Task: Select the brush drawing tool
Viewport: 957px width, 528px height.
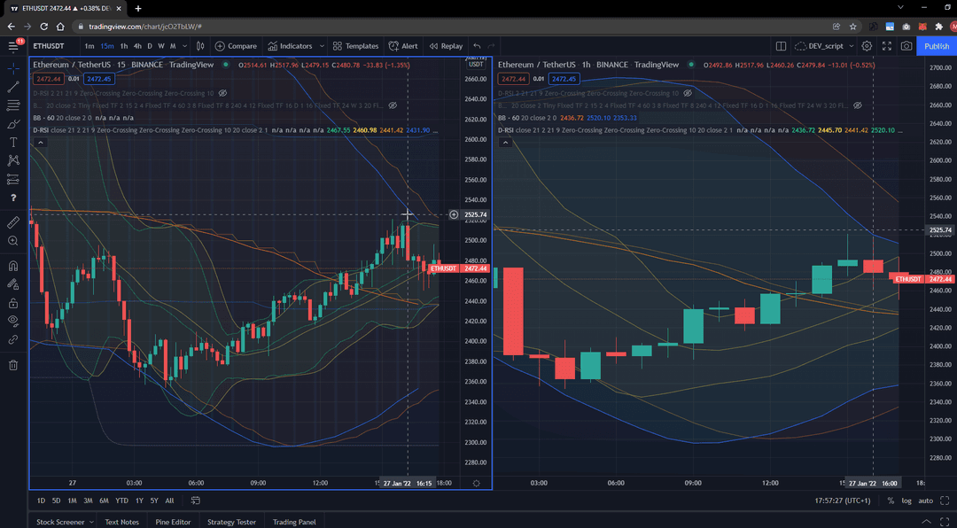Action: pyautogui.click(x=12, y=124)
